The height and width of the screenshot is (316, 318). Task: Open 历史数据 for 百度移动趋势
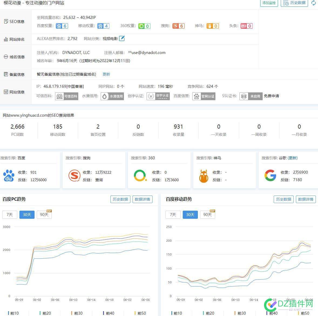283,199
